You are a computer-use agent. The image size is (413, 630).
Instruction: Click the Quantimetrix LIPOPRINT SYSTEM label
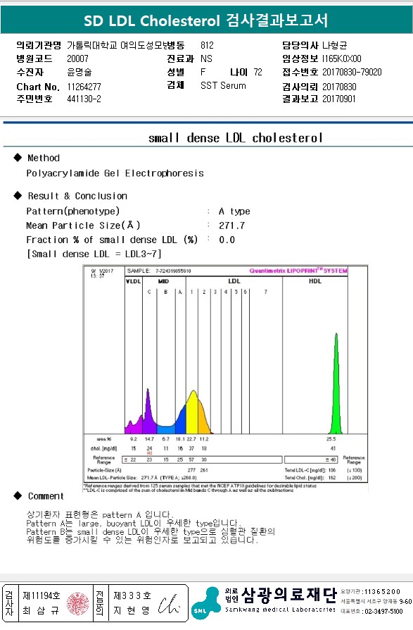[298, 271]
